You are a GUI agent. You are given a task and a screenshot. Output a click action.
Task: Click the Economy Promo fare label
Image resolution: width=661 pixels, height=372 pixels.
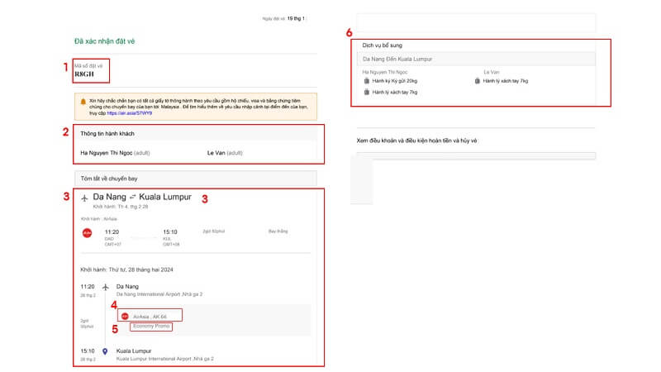coord(150,327)
